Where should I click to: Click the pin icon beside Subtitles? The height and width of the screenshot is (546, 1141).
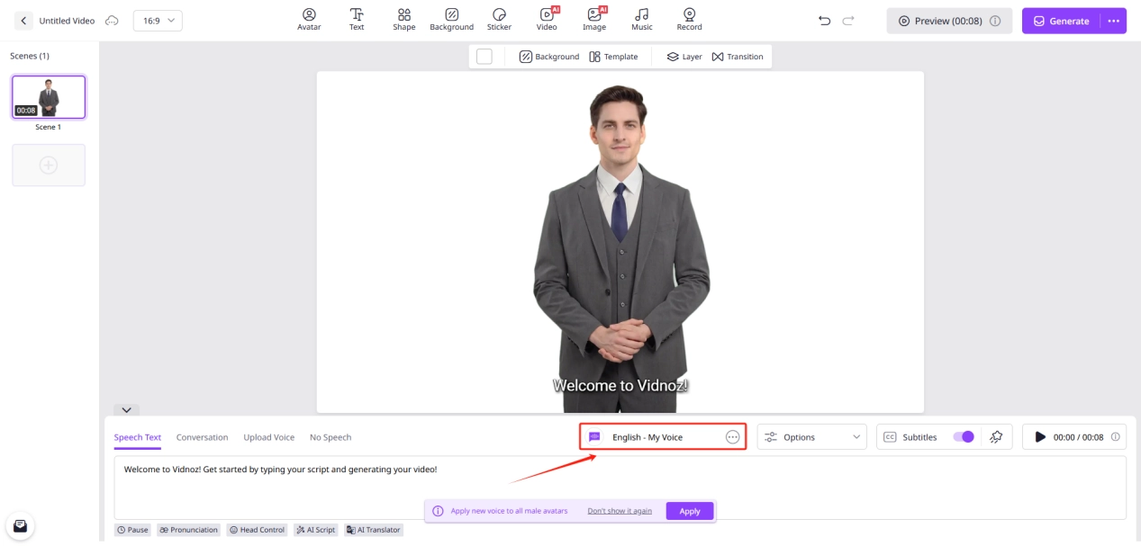(996, 437)
